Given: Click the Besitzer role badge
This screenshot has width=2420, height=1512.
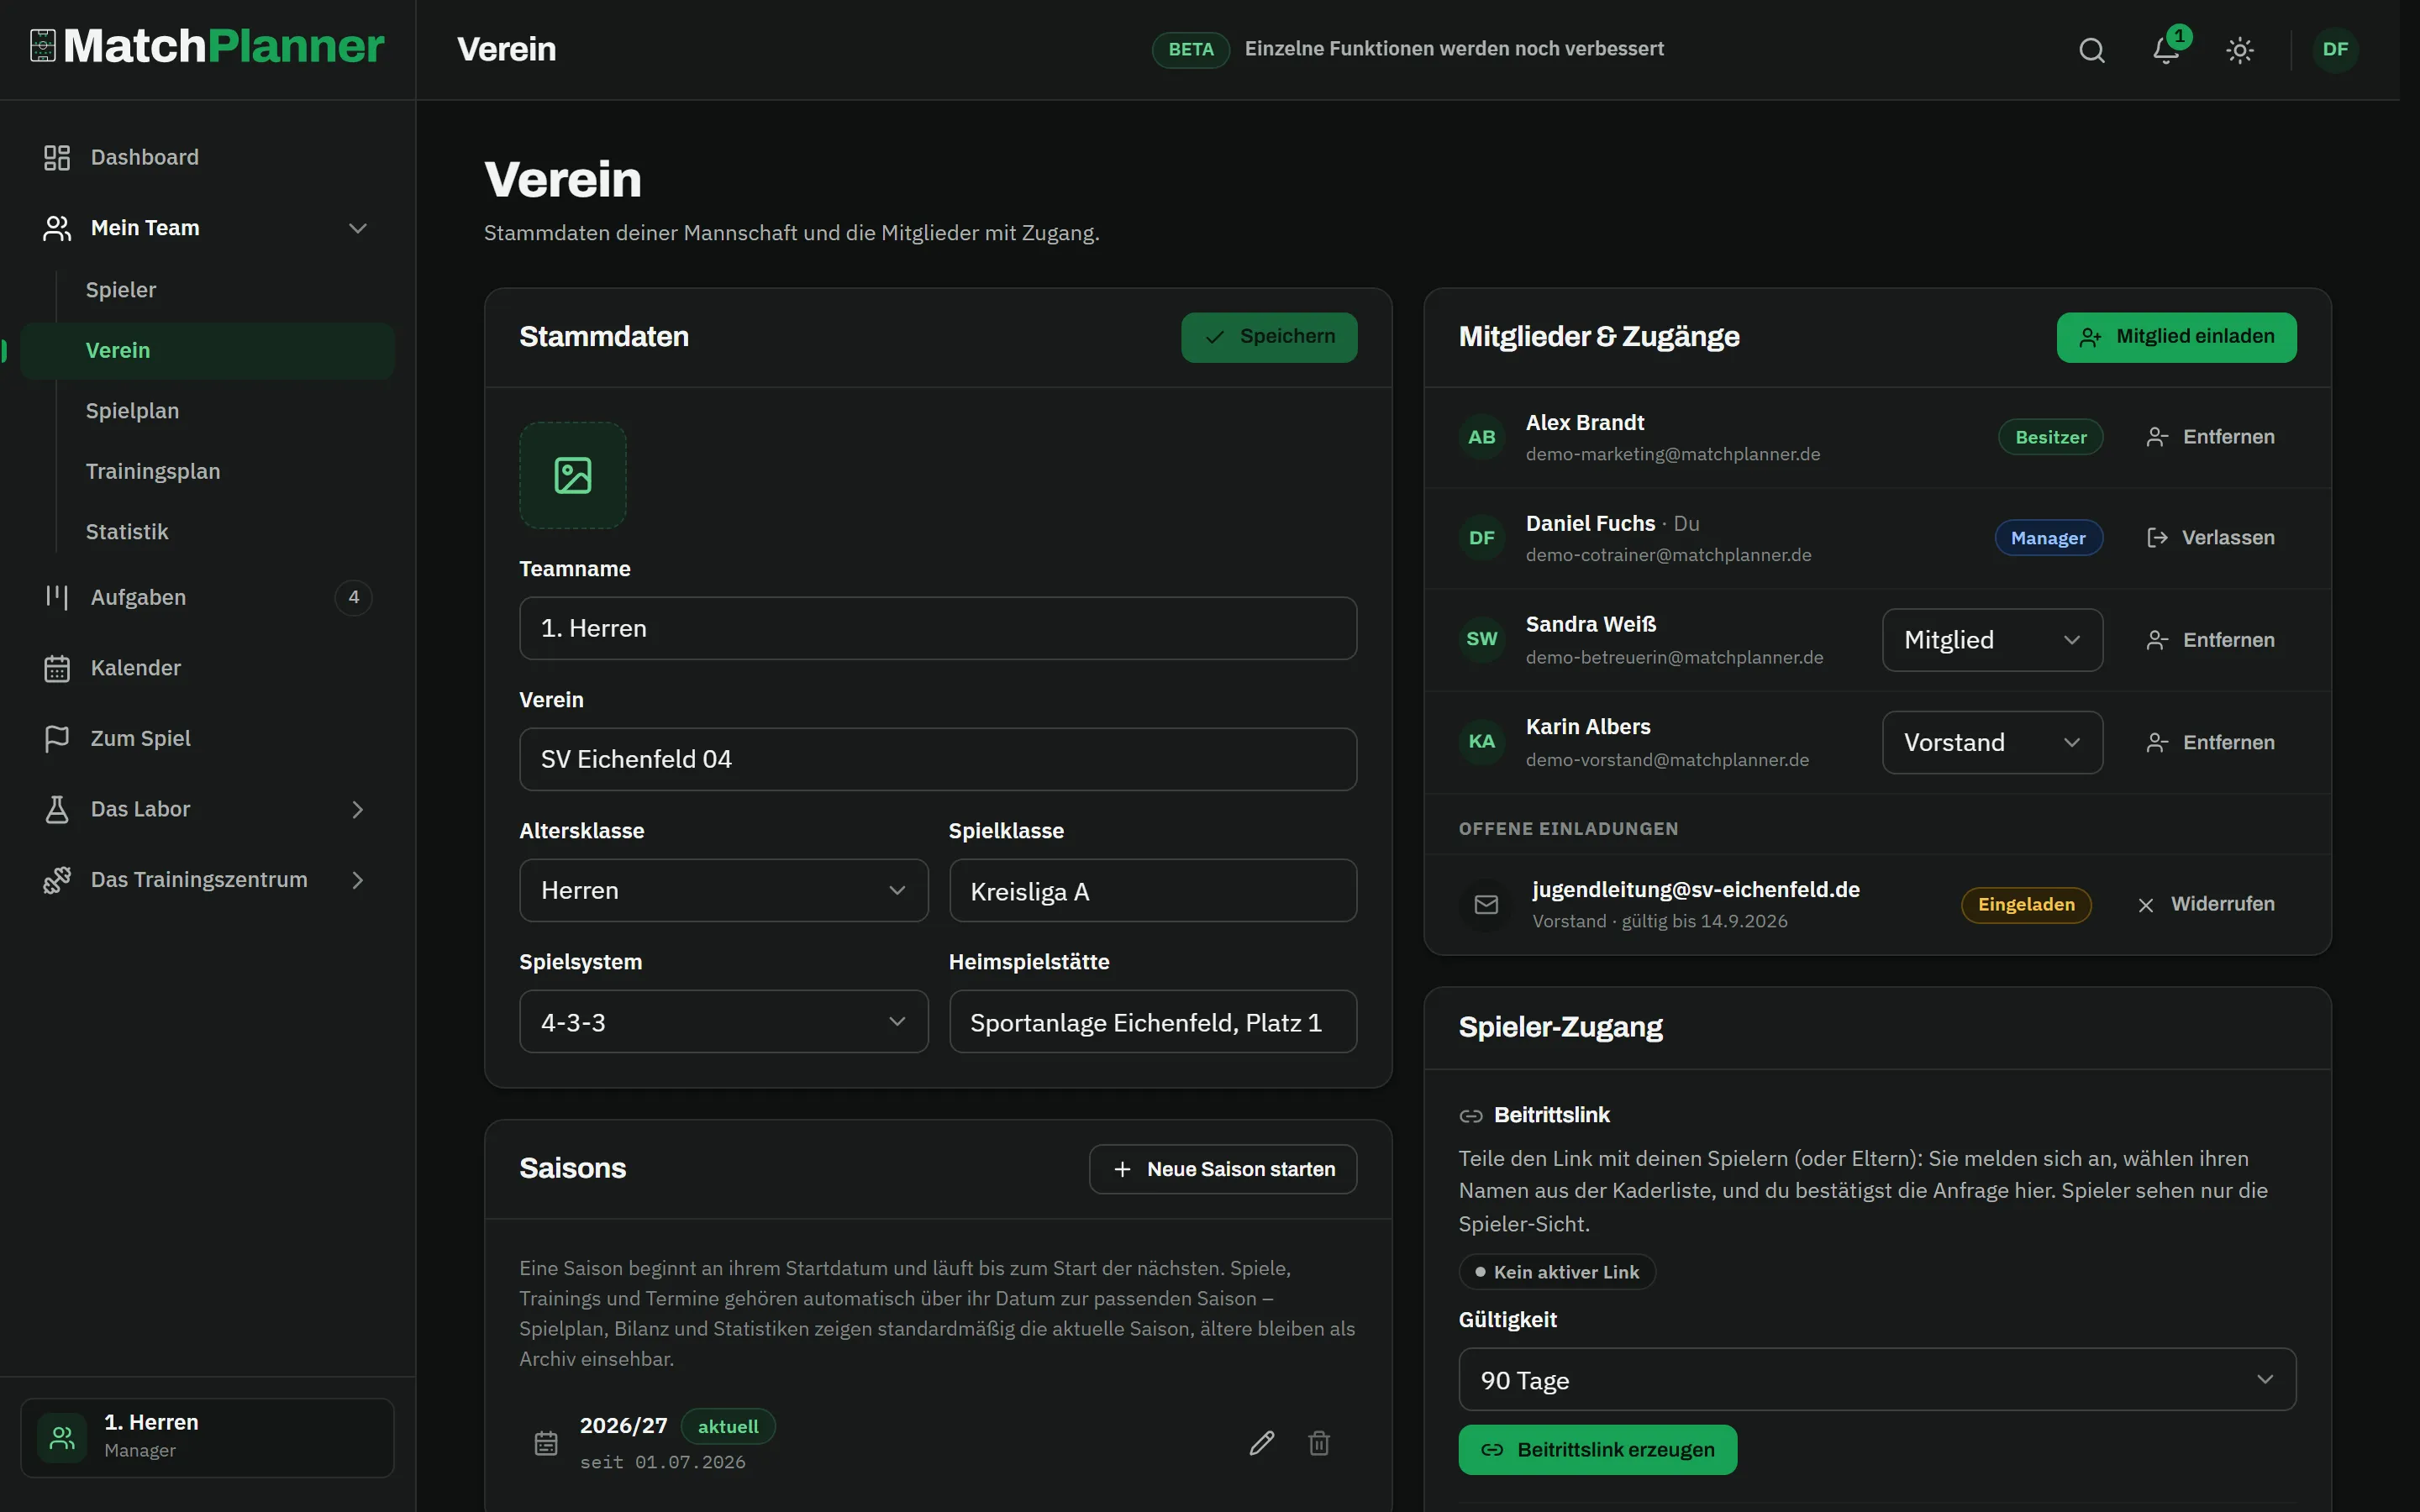Looking at the screenshot, I should (2050, 437).
